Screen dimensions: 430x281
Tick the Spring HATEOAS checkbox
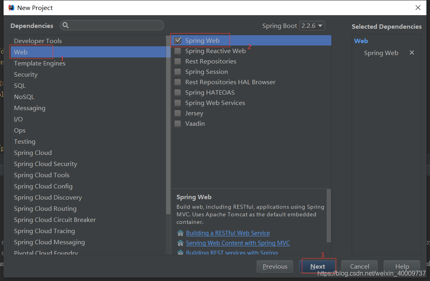coord(178,92)
